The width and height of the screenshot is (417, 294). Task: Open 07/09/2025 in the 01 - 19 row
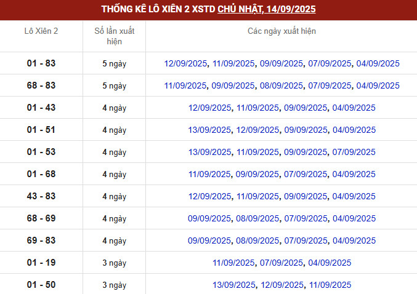(281, 263)
